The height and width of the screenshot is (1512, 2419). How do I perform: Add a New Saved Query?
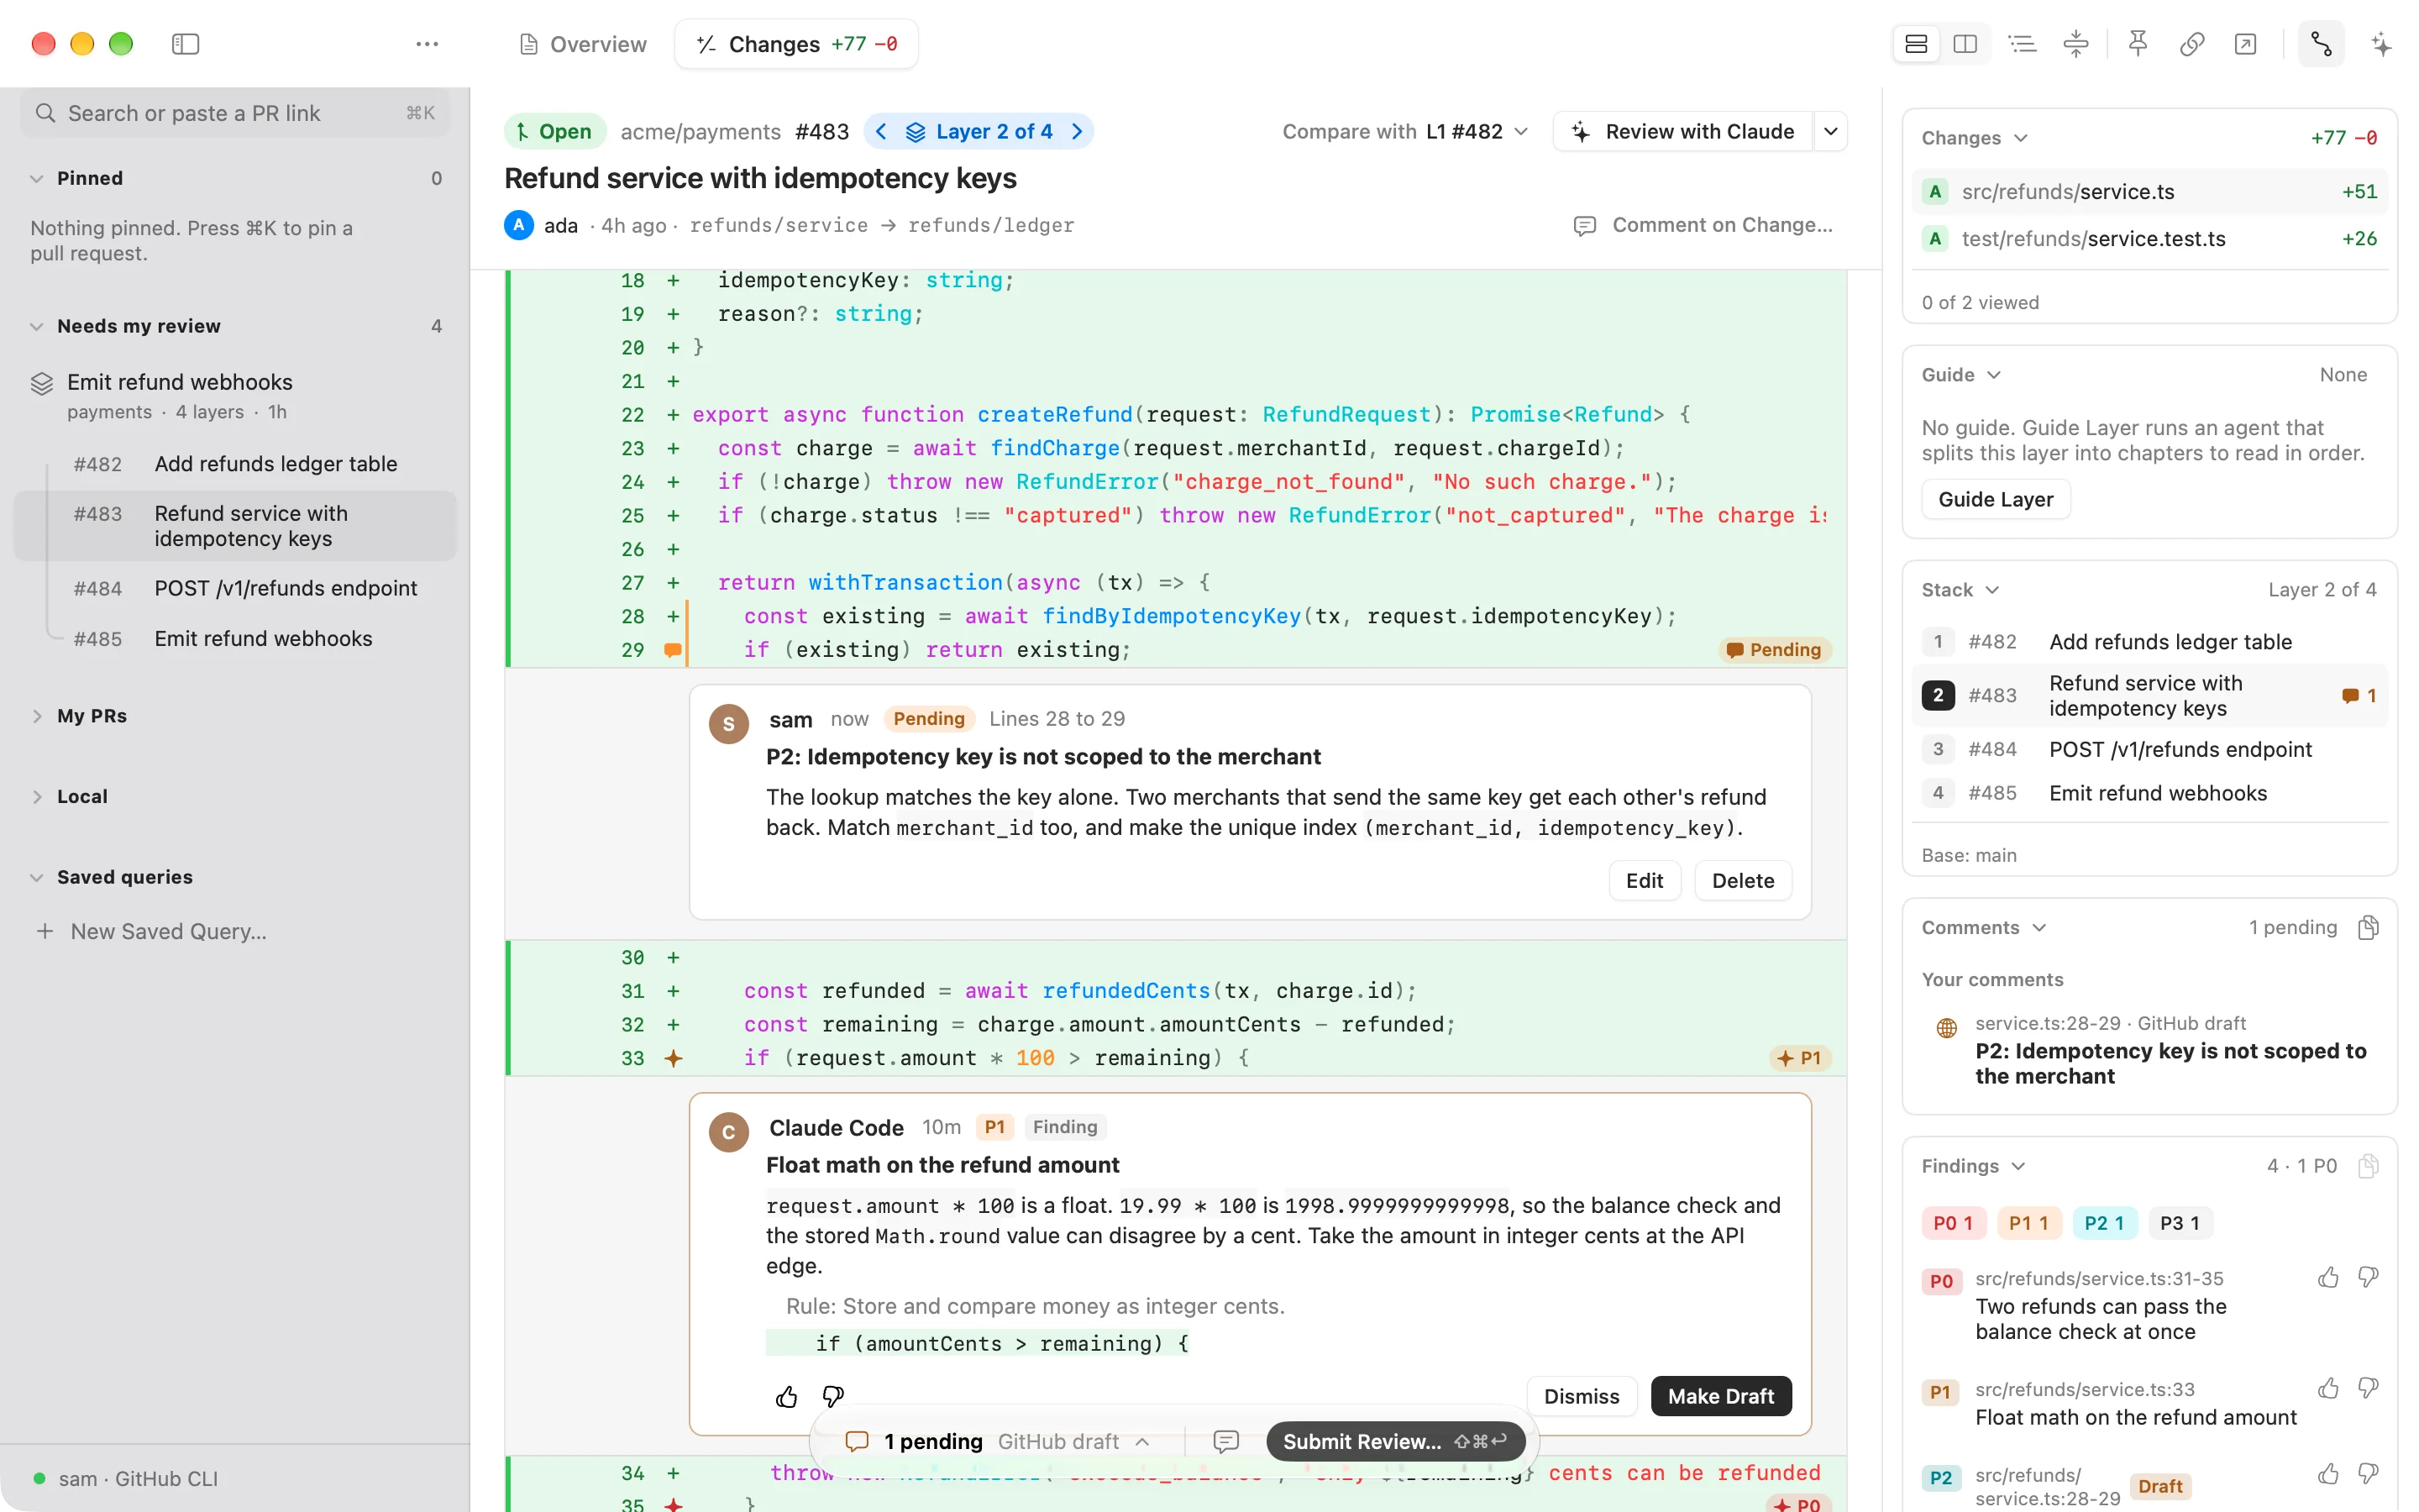click(152, 931)
